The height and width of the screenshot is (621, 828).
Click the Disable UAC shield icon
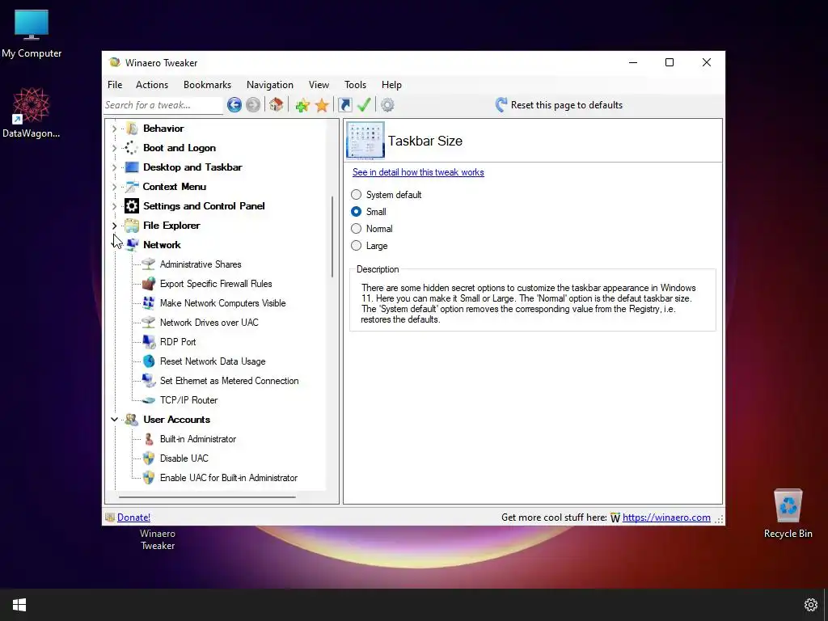tap(149, 458)
